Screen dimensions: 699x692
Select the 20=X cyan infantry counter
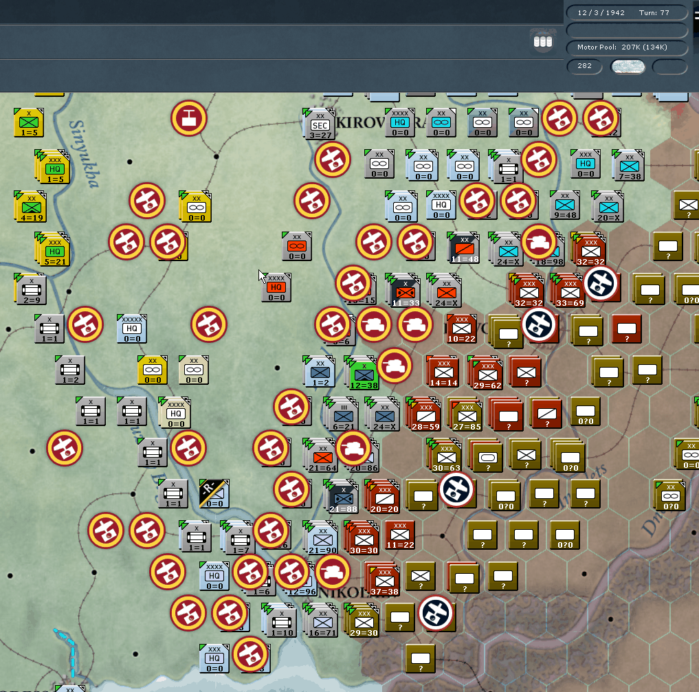click(x=608, y=206)
